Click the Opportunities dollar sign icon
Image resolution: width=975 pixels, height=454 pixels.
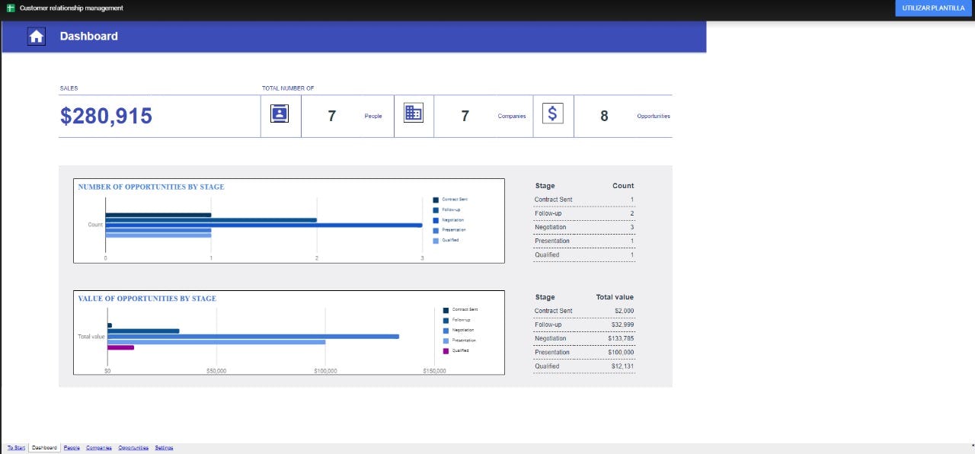coord(553,113)
